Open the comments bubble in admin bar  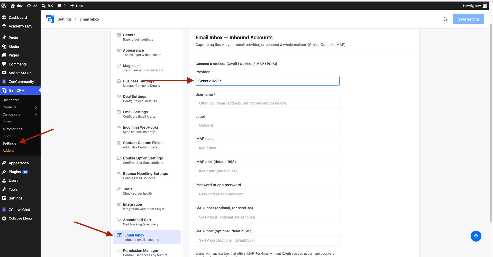click(x=61, y=6)
